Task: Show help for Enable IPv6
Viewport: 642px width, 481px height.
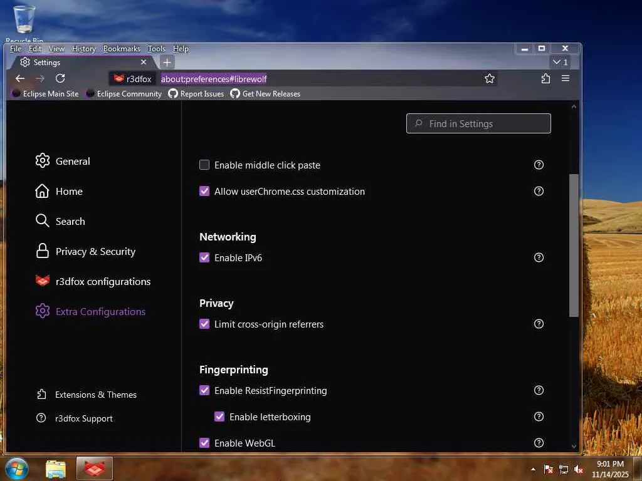Action: coord(539,257)
